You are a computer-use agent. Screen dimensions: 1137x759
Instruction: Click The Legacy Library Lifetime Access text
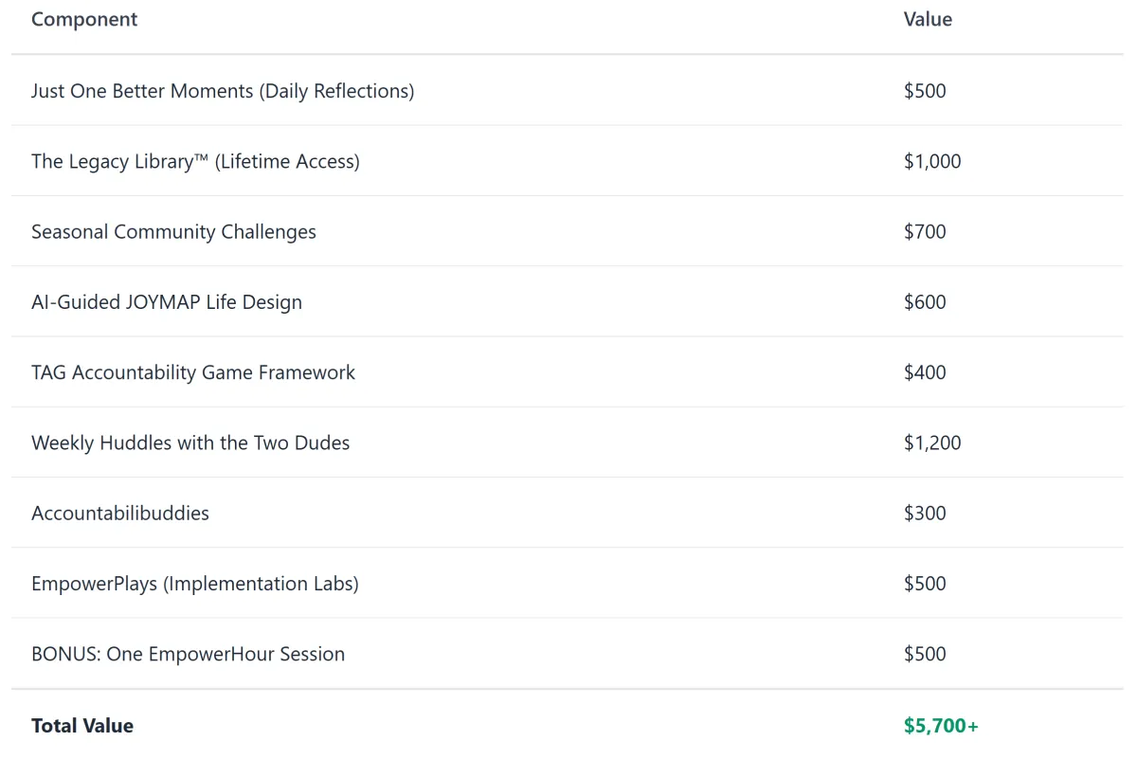coord(195,161)
